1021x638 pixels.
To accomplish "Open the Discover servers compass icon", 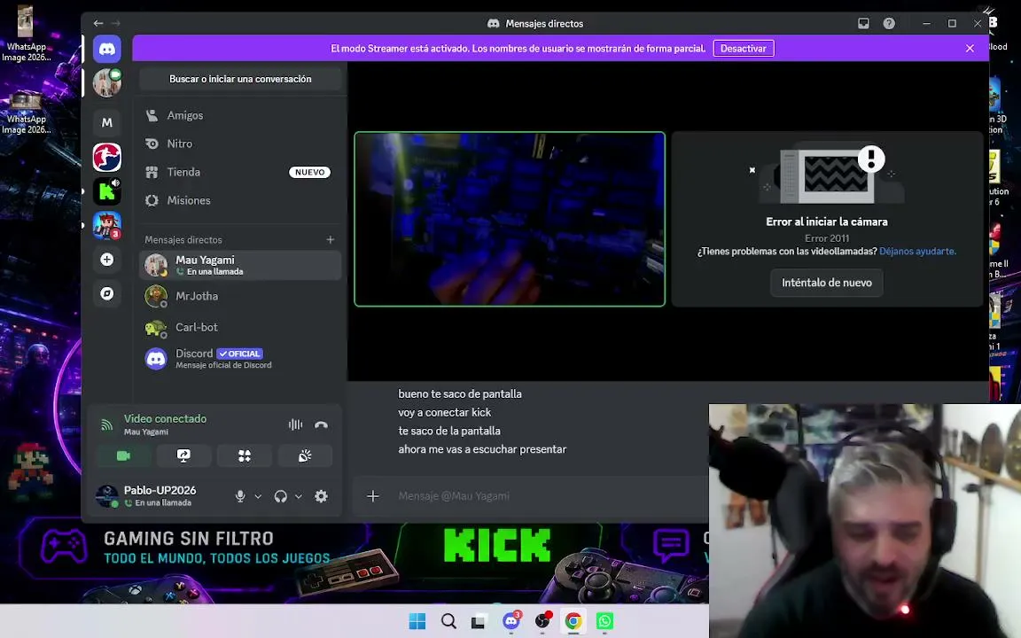I will pyautogui.click(x=106, y=293).
